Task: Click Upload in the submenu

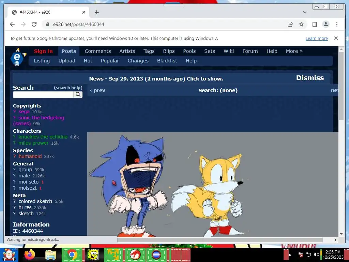Action: (67, 61)
